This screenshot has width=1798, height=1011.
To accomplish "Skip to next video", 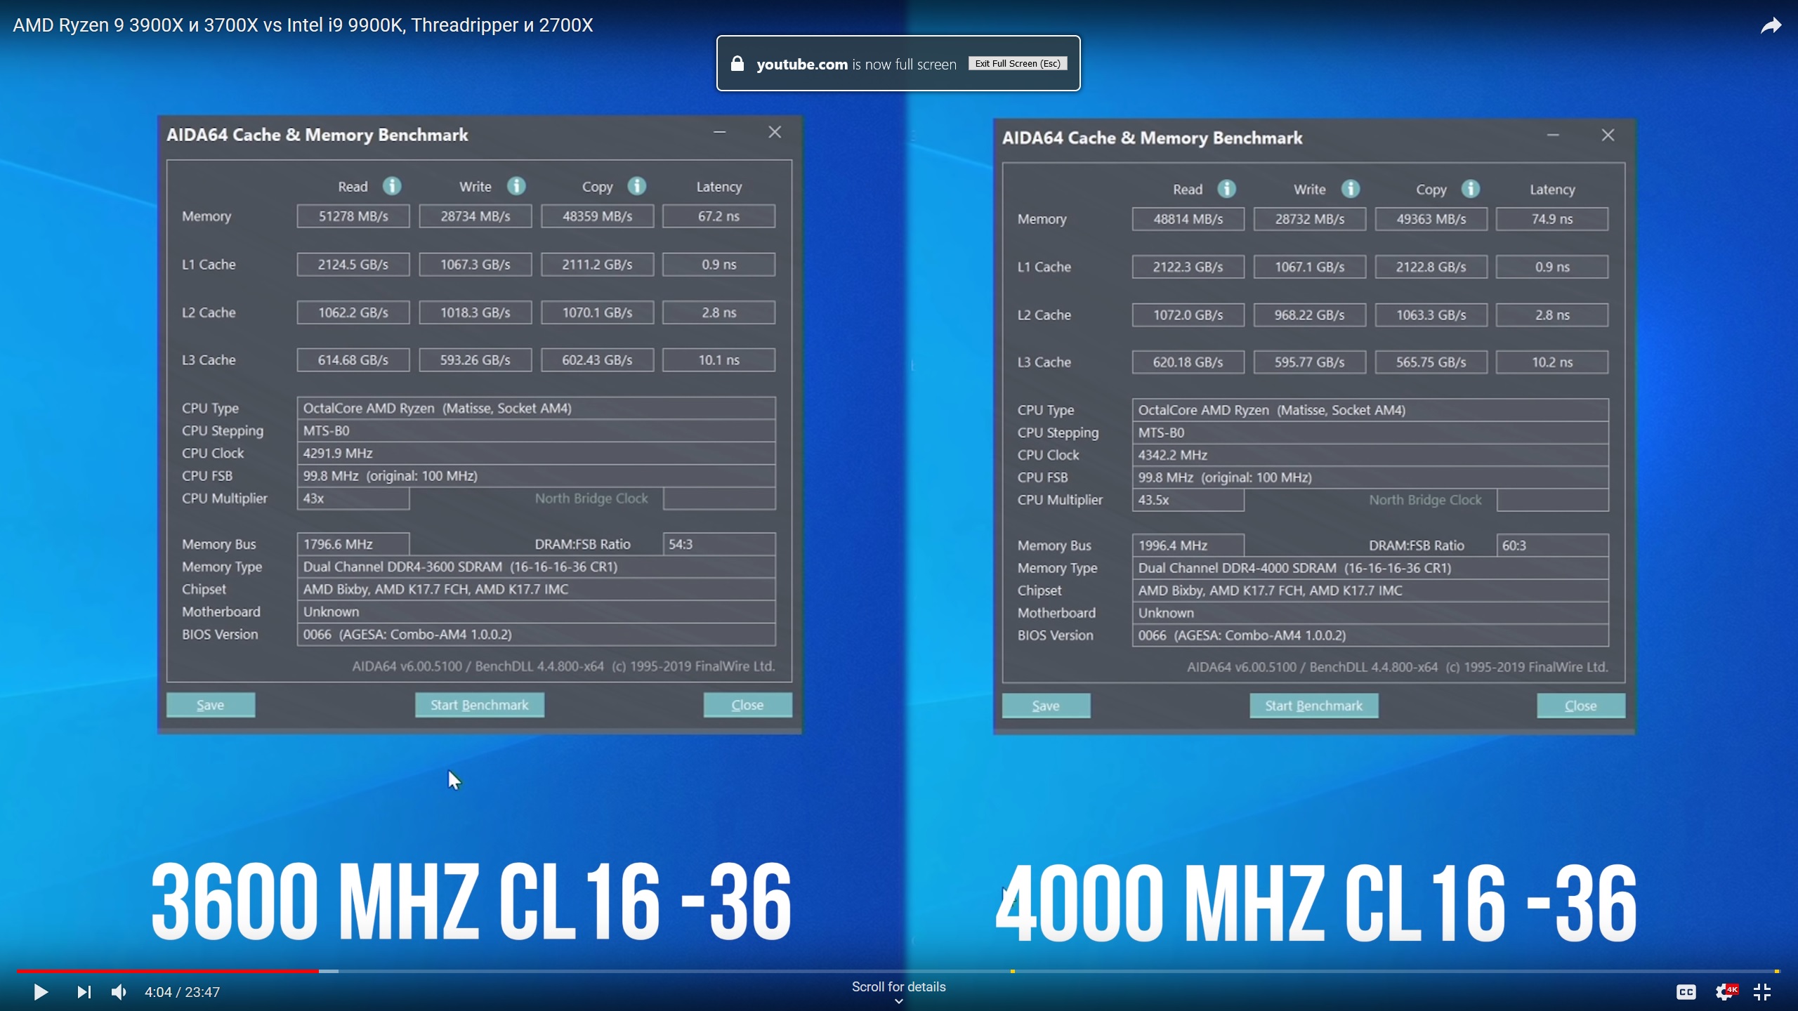I will pyautogui.click(x=84, y=992).
